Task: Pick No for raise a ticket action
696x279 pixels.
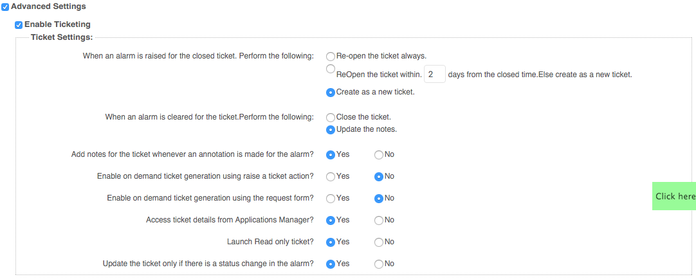Action: [379, 177]
